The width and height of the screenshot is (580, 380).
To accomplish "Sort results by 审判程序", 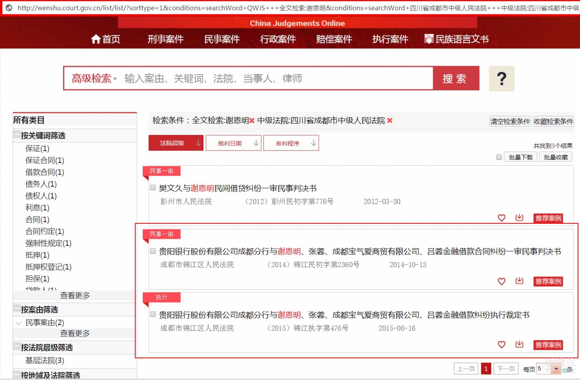I will [291, 143].
